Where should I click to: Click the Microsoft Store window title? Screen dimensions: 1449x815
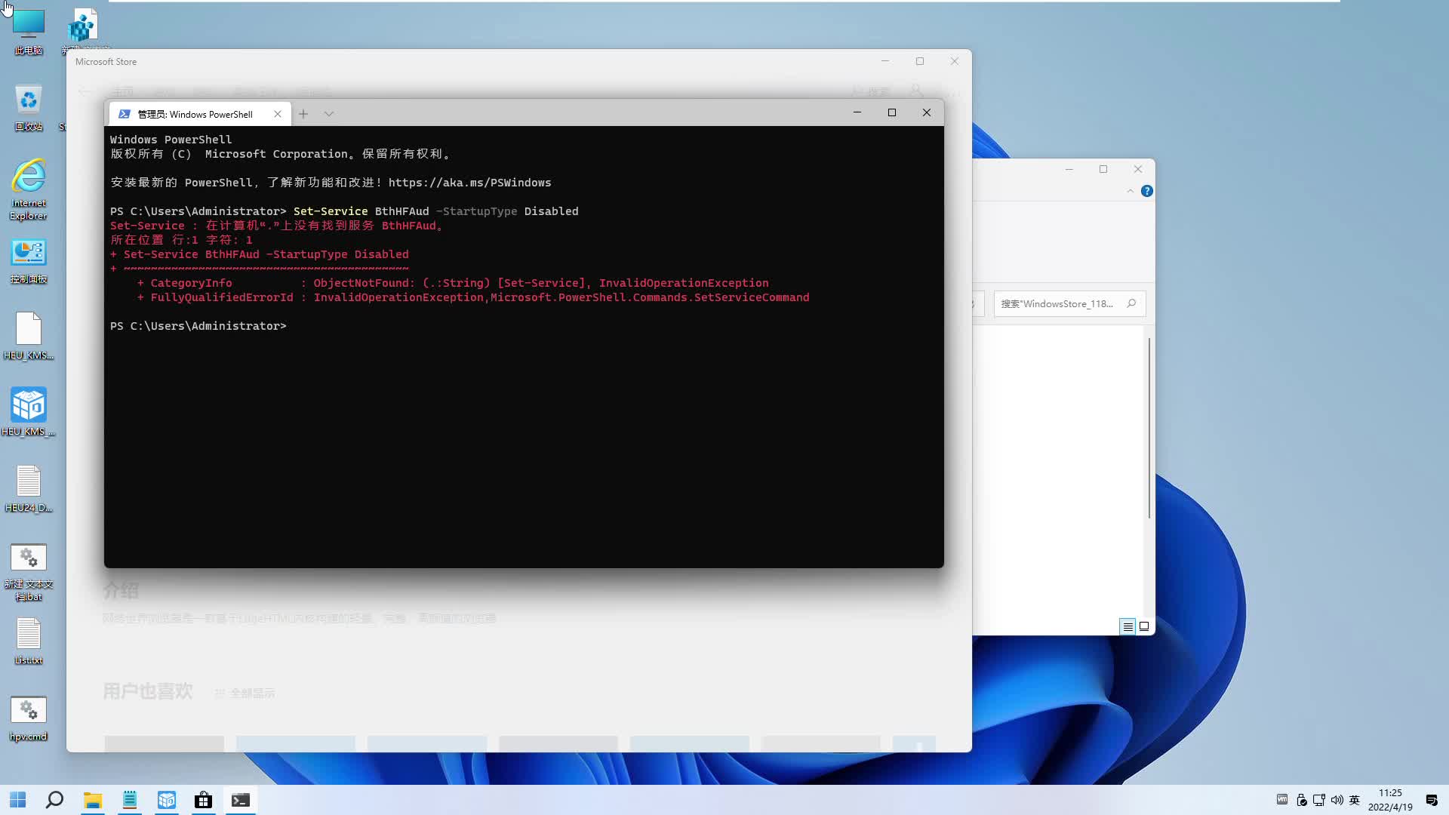106,62
